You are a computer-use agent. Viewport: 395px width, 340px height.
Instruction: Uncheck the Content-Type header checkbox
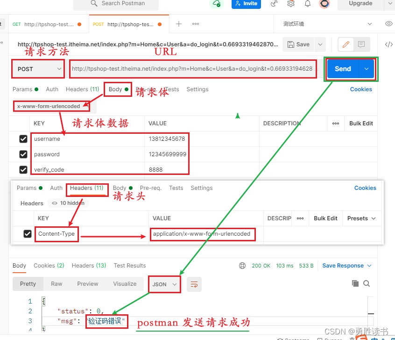[x=28, y=234]
